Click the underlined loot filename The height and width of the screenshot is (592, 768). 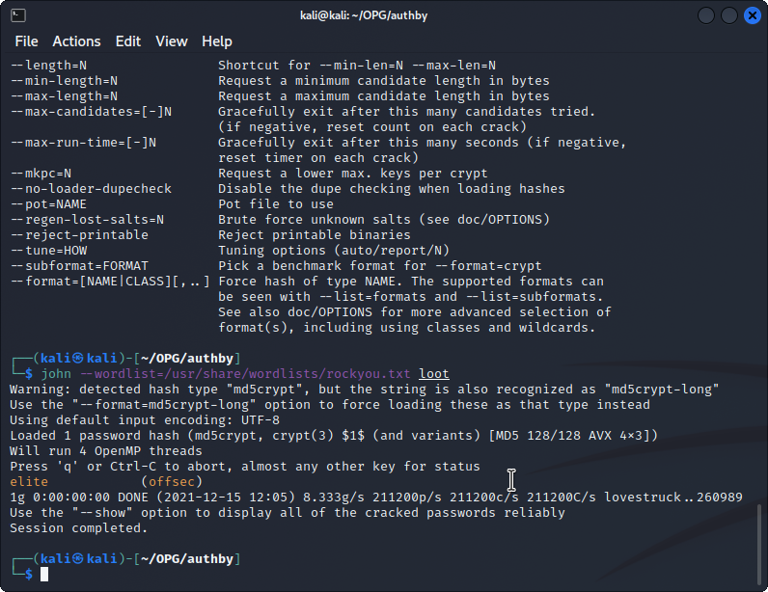point(434,374)
